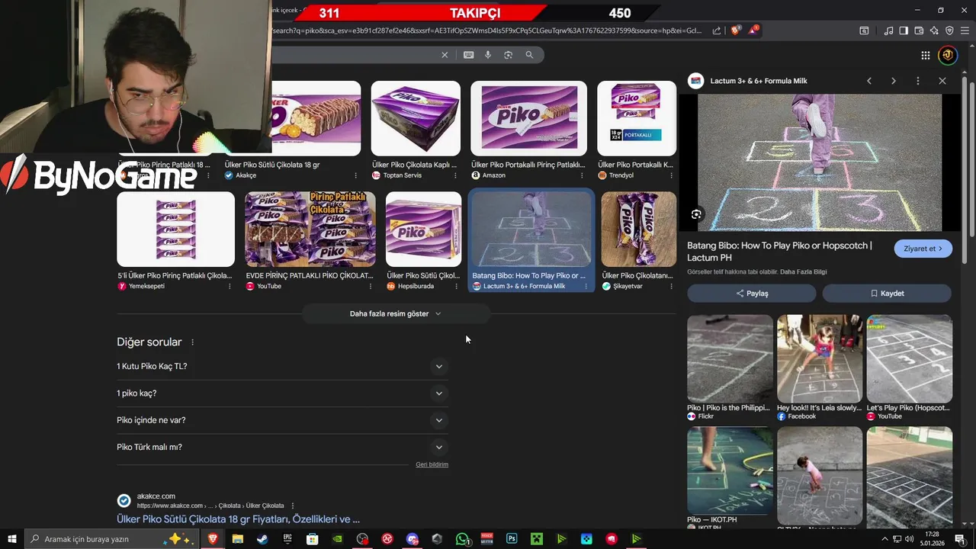976x549 pixels.
Task: Click the Ziyaret et button
Action: [923, 249]
